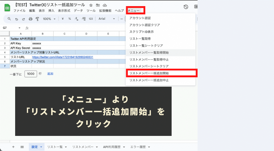
Task: Select column C header
Action: pyautogui.click(x=64, y=34)
